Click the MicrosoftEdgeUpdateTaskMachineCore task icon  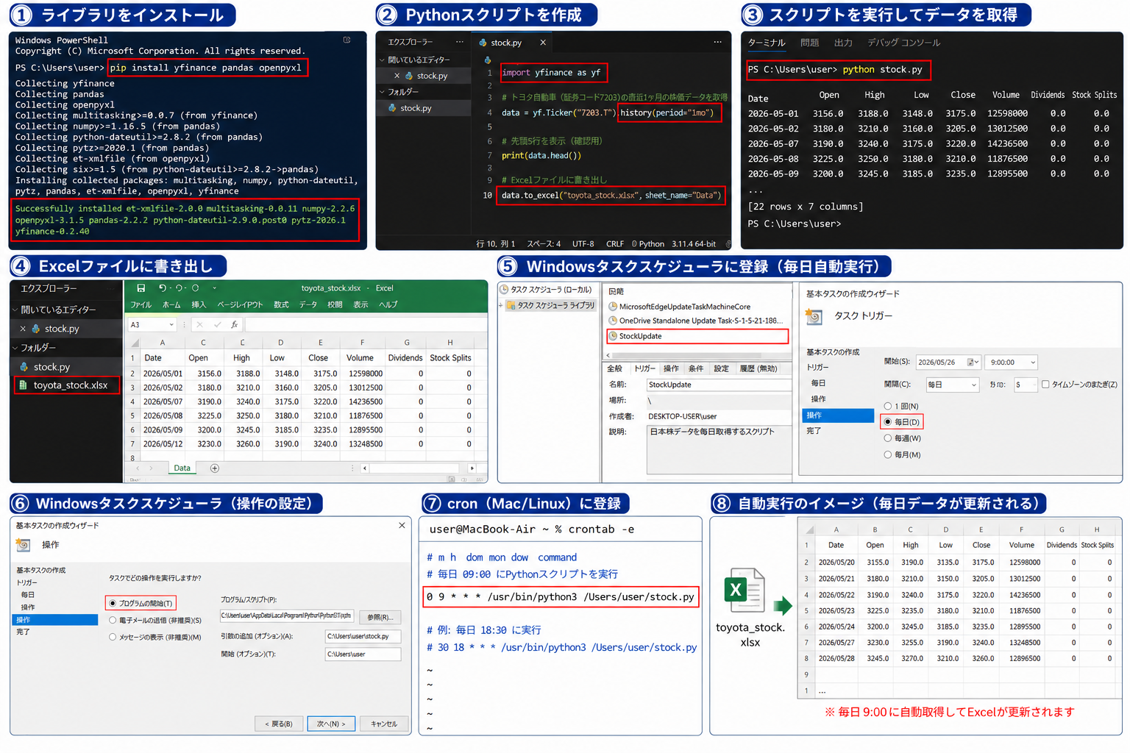tap(612, 307)
